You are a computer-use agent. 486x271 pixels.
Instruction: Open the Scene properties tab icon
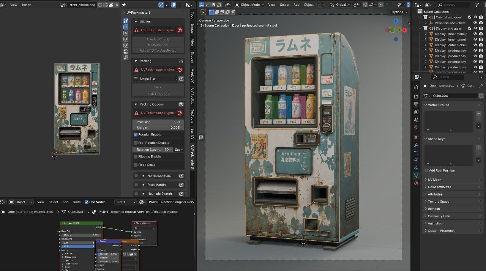(416, 120)
